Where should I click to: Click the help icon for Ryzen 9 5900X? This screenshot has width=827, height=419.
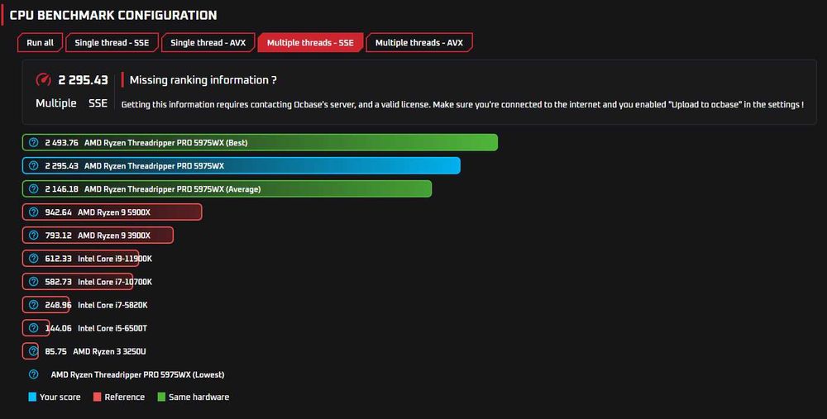(33, 212)
